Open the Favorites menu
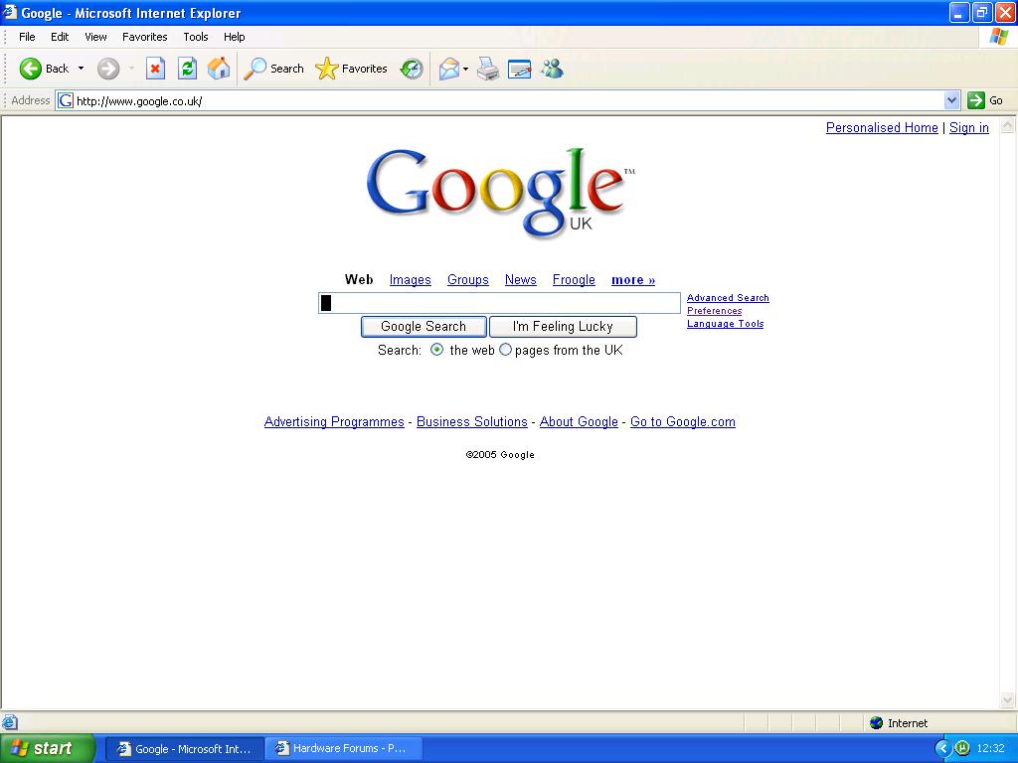The image size is (1018, 763). (145, 37)
